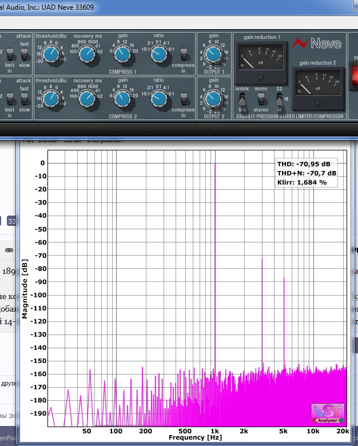Toggle the Compress 1 compress in switch
The width and height of the screenshot is (358, 446).
click(x=184, y=54)
